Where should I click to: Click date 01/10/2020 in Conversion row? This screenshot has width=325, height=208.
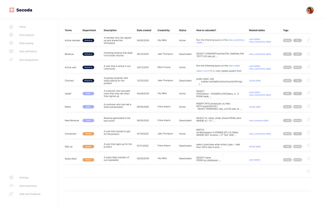click(143, 134)
